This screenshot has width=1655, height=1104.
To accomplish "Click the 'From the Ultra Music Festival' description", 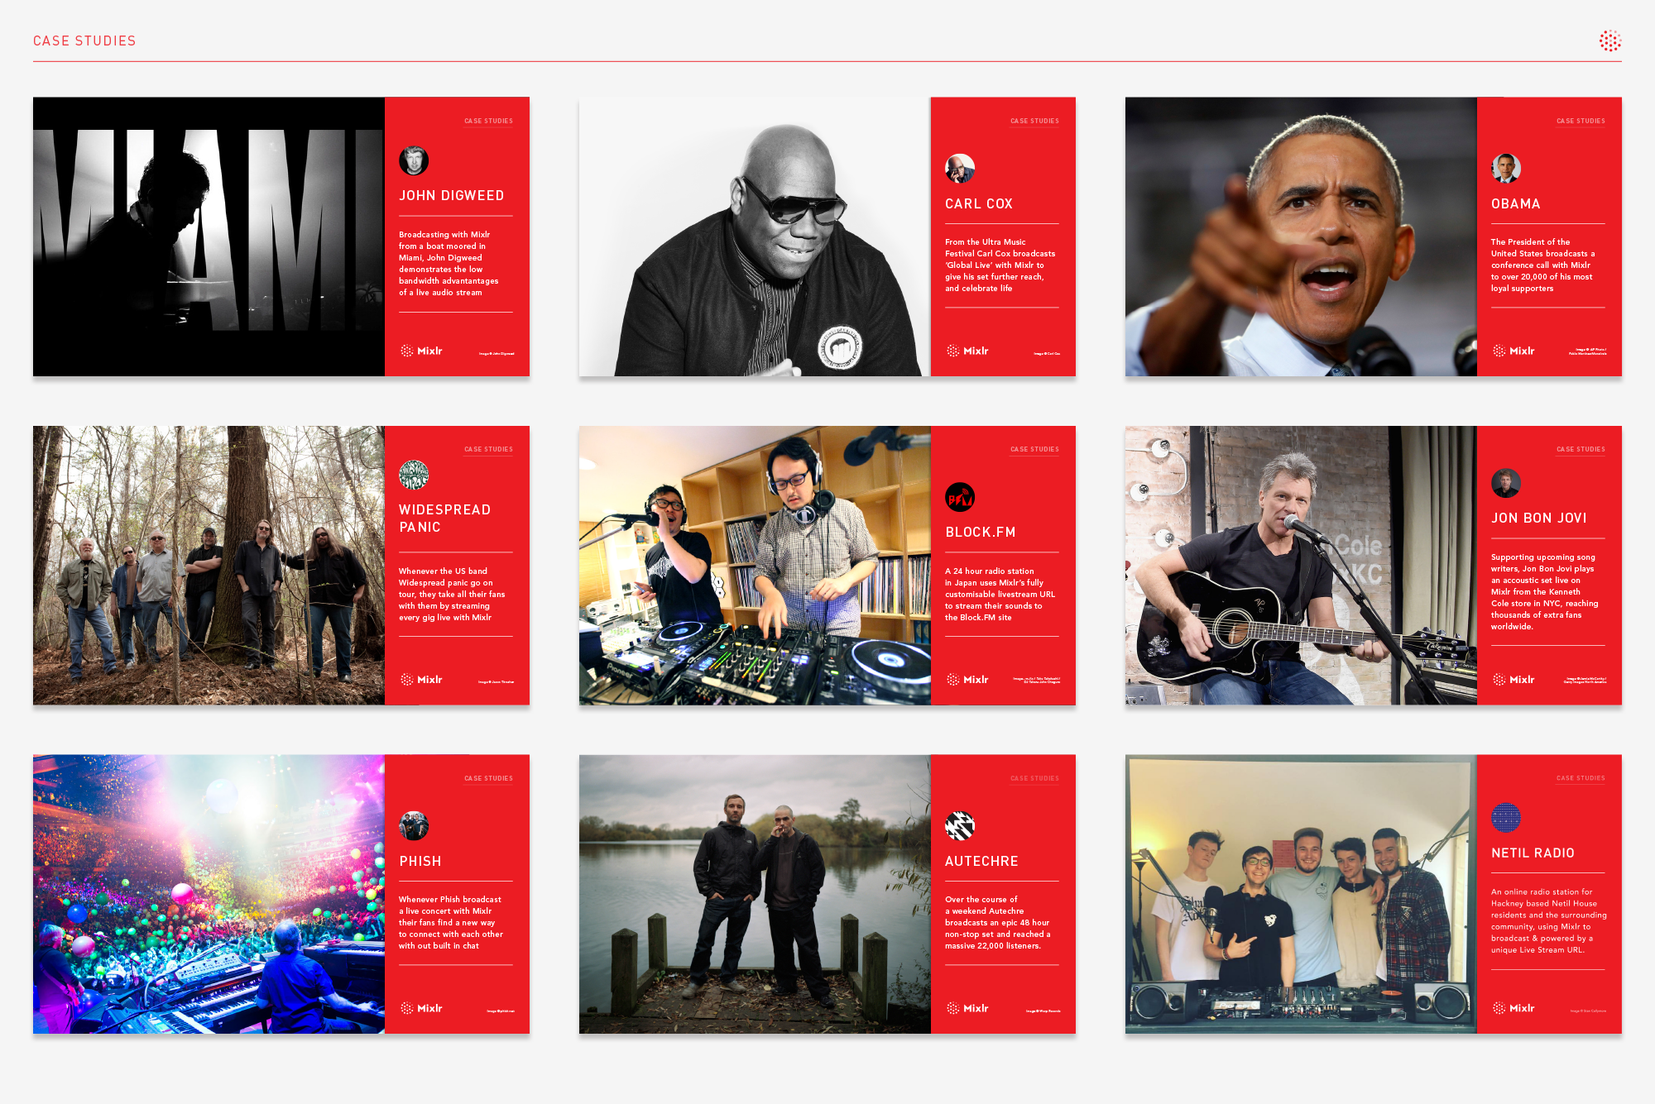I will (x=1000, y=265).
